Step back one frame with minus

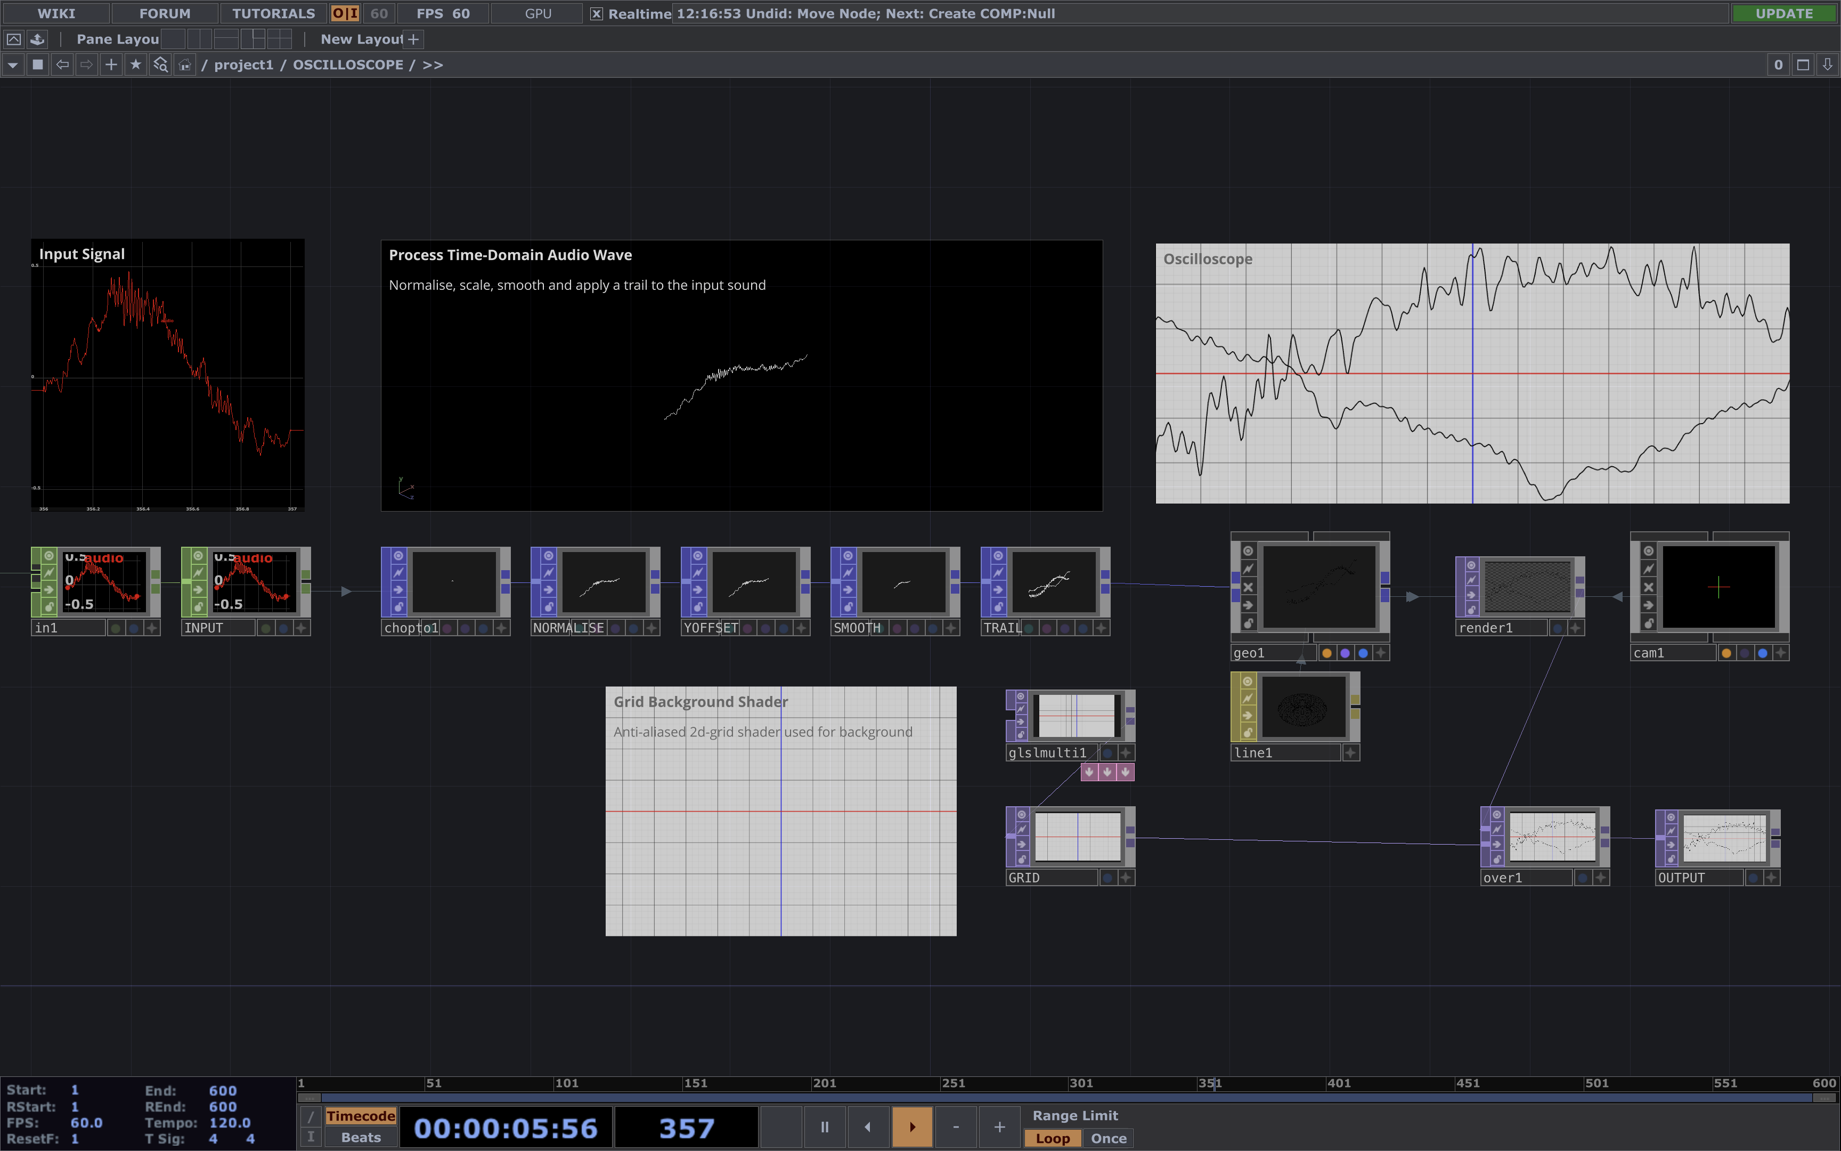click(956, 1126)
